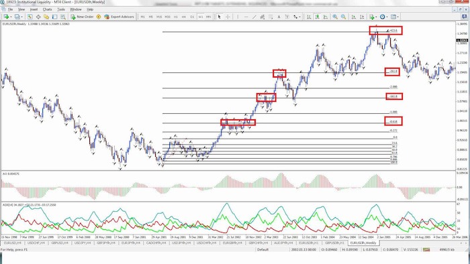Enable bar chart display mode
This screenshot has height=264, width=470.
coord(309,17)
